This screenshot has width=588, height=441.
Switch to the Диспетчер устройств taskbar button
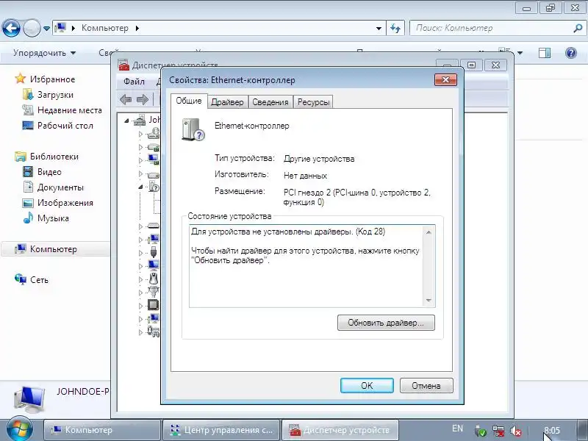click(340, 430)
